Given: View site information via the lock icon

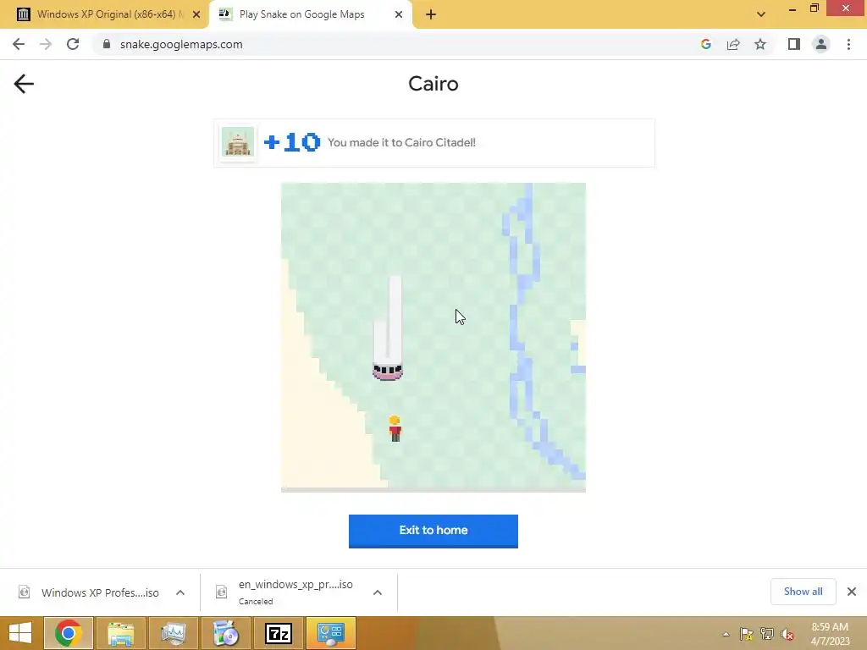Looking at the screenshot, I should [107, 44].
